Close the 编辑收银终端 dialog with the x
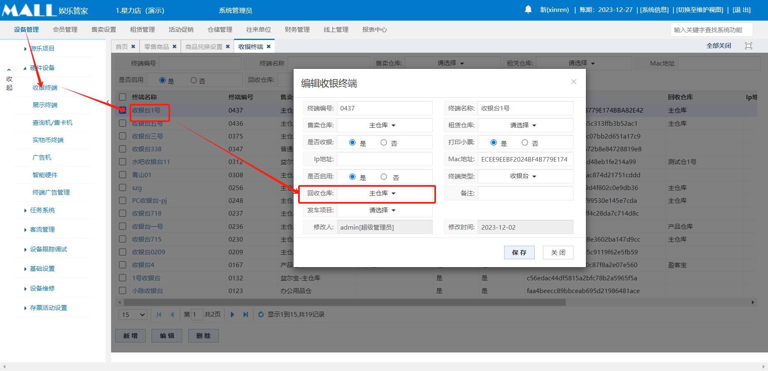 tap(574, 82)
